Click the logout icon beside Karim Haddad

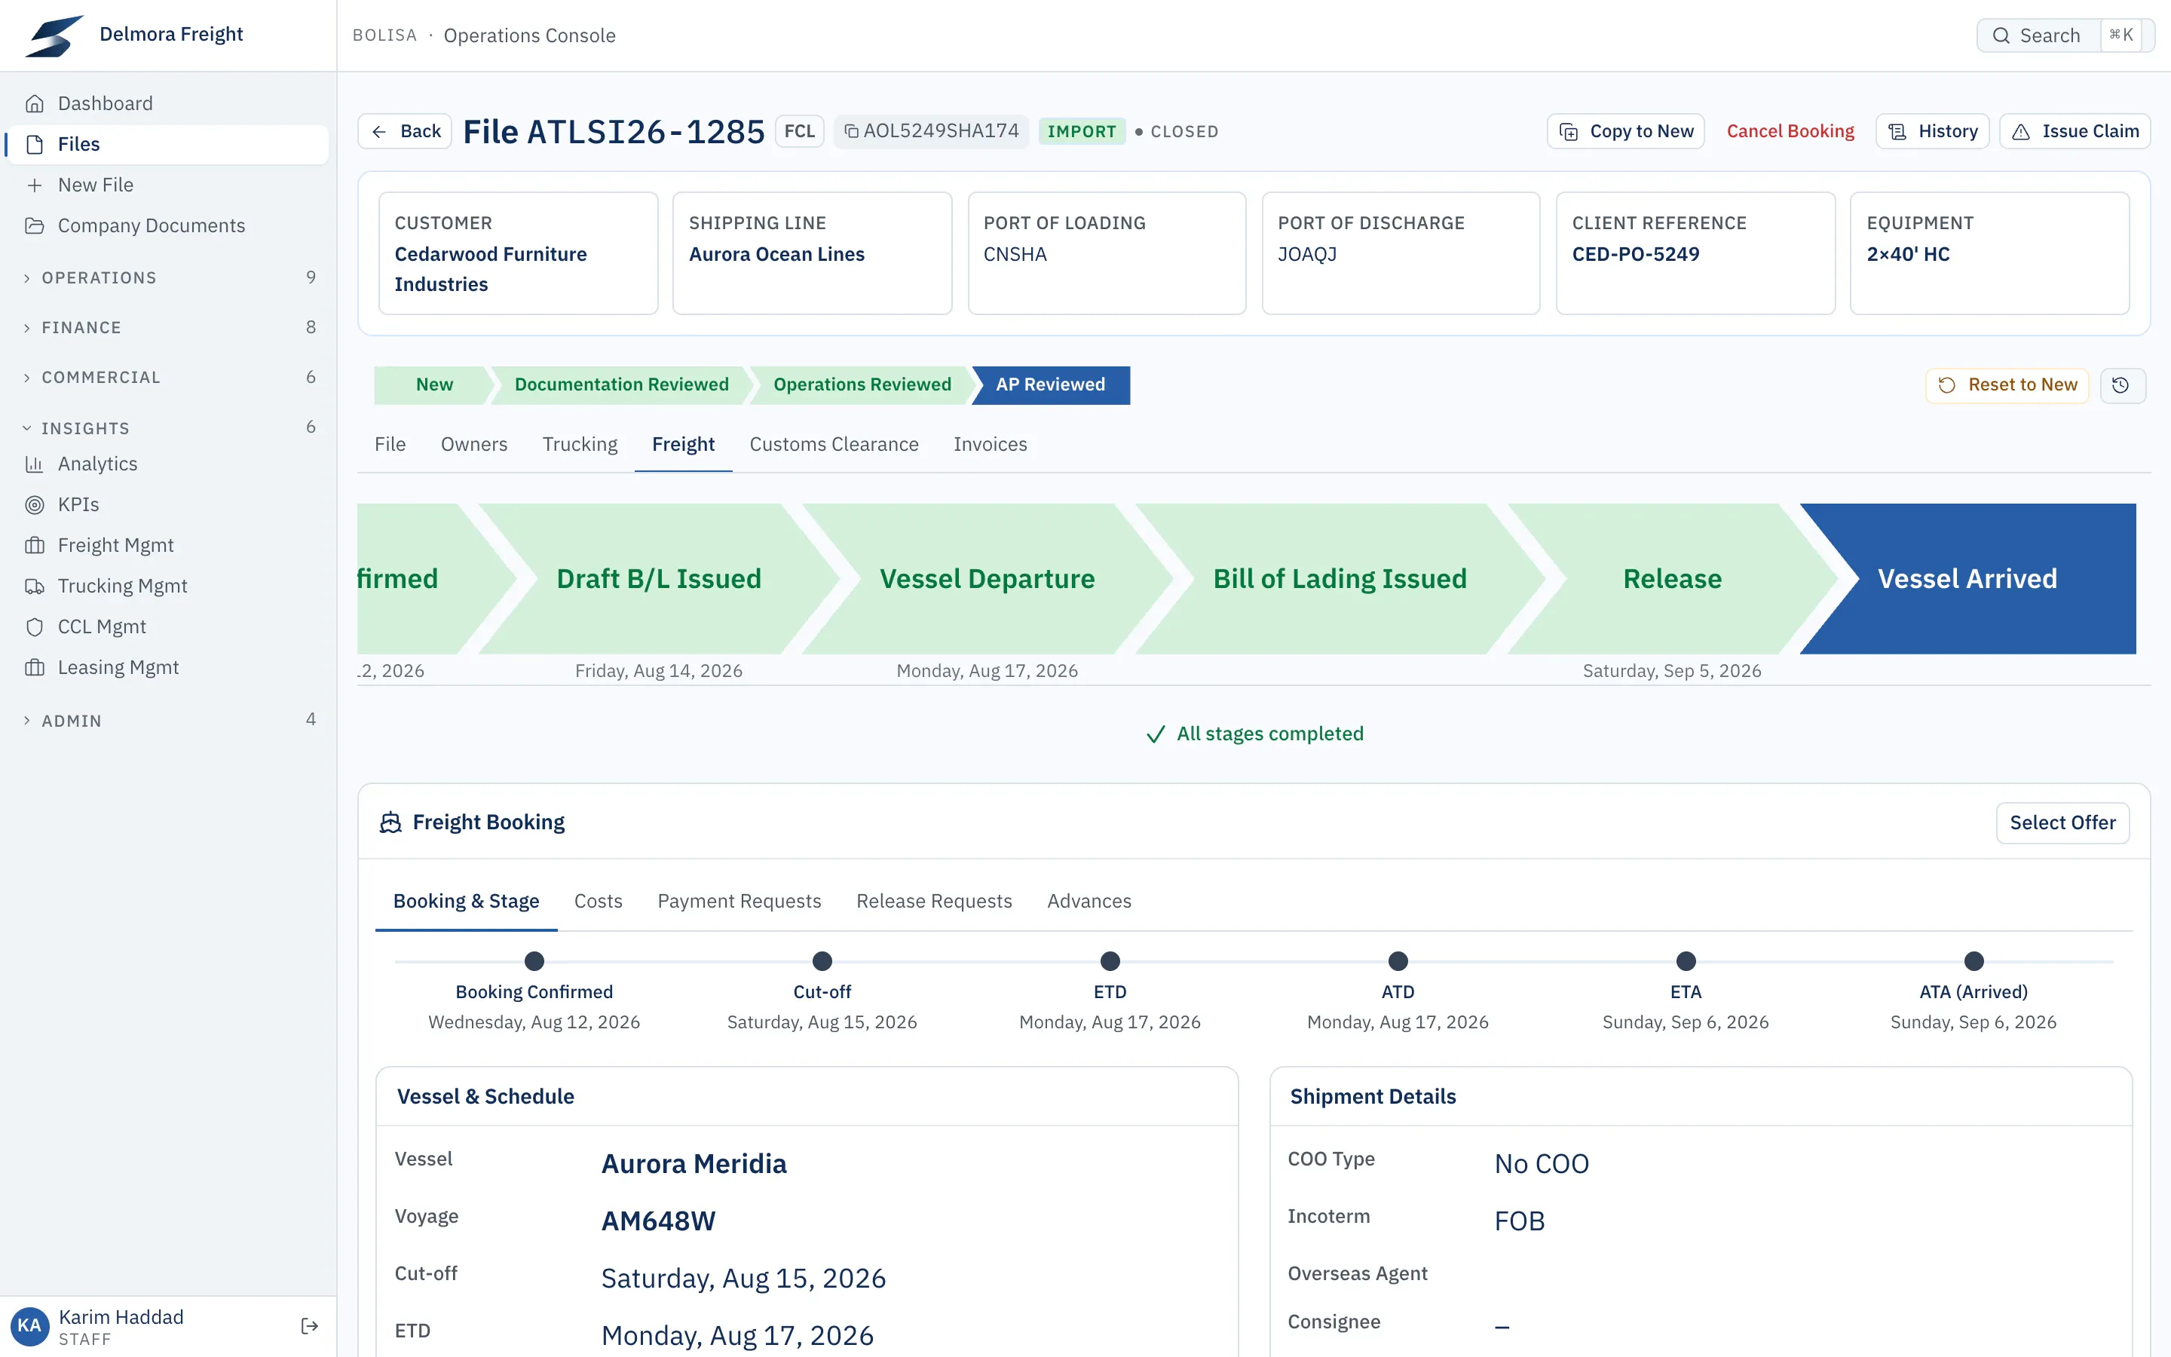pyautogui.click(x=310, y=1325)
